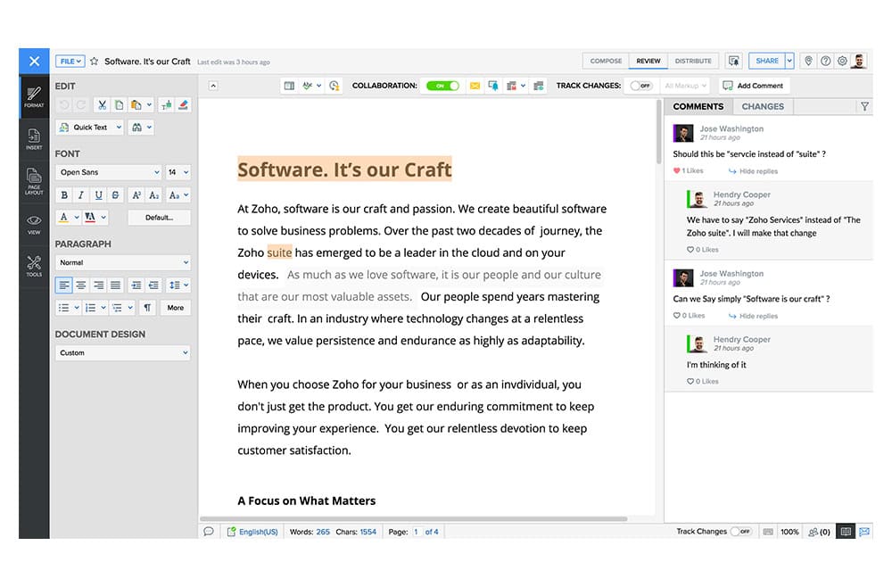Toggle Underline formatting
Viewport: 892px width, 587px height.
click(98, 195)
